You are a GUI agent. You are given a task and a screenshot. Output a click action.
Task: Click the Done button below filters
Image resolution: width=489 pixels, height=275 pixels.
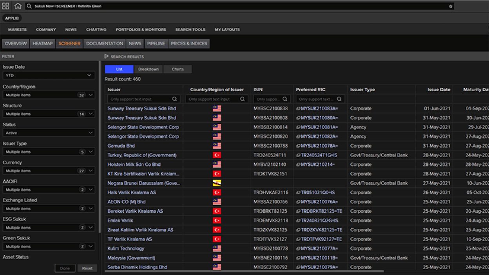click(x=65, y=268)
